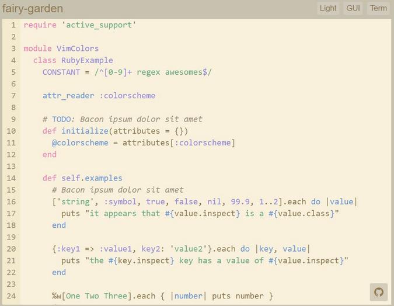The image size is (394, 306).
Task: Click the 'active_support' string
Action: pos(99,25)
